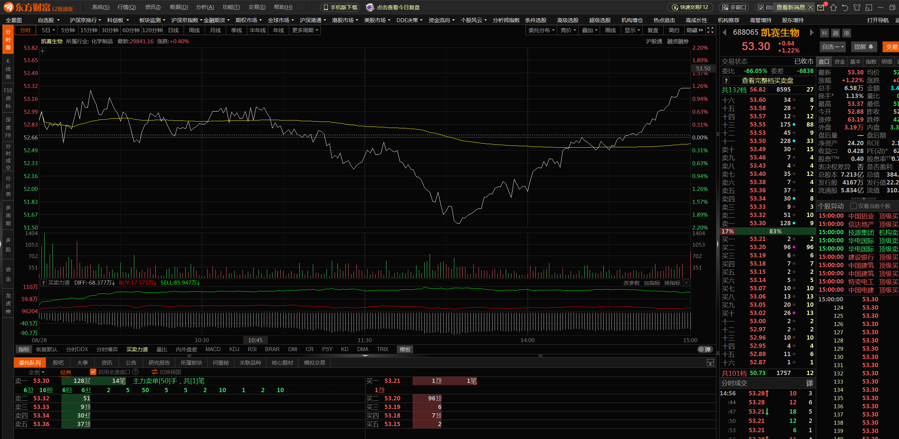
Task: Open the message inbox envelope icon
Action: click(x=820, y=8)
